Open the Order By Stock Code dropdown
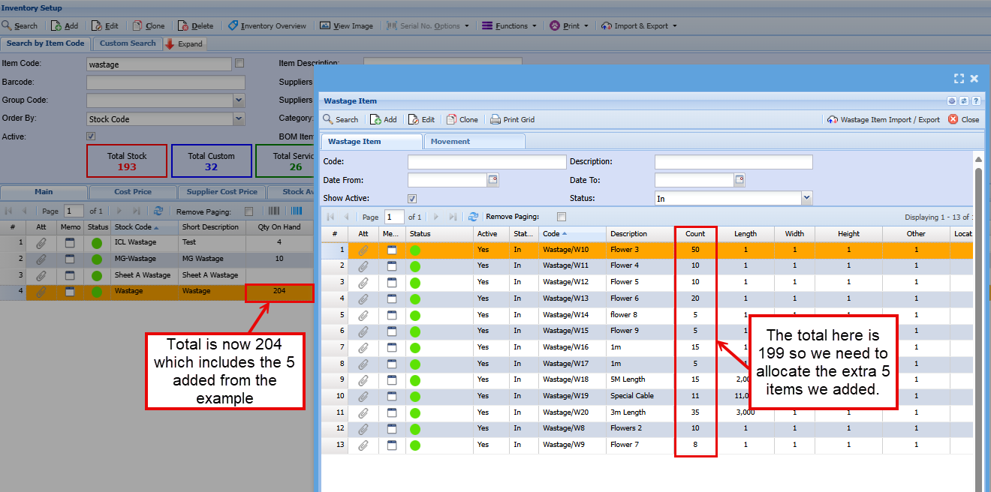Image resolution: width=991 pixels, height=492 pixels. point(239,118)
